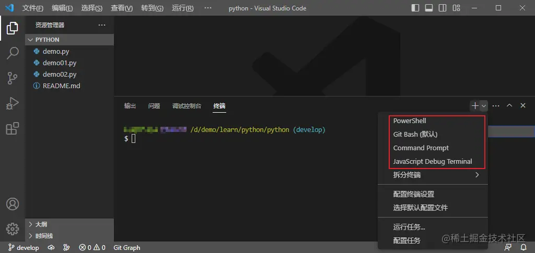Viewport: 535px width, 253px height.
Task: Switch to the 输出 panel tab
Action: (130, 106)
